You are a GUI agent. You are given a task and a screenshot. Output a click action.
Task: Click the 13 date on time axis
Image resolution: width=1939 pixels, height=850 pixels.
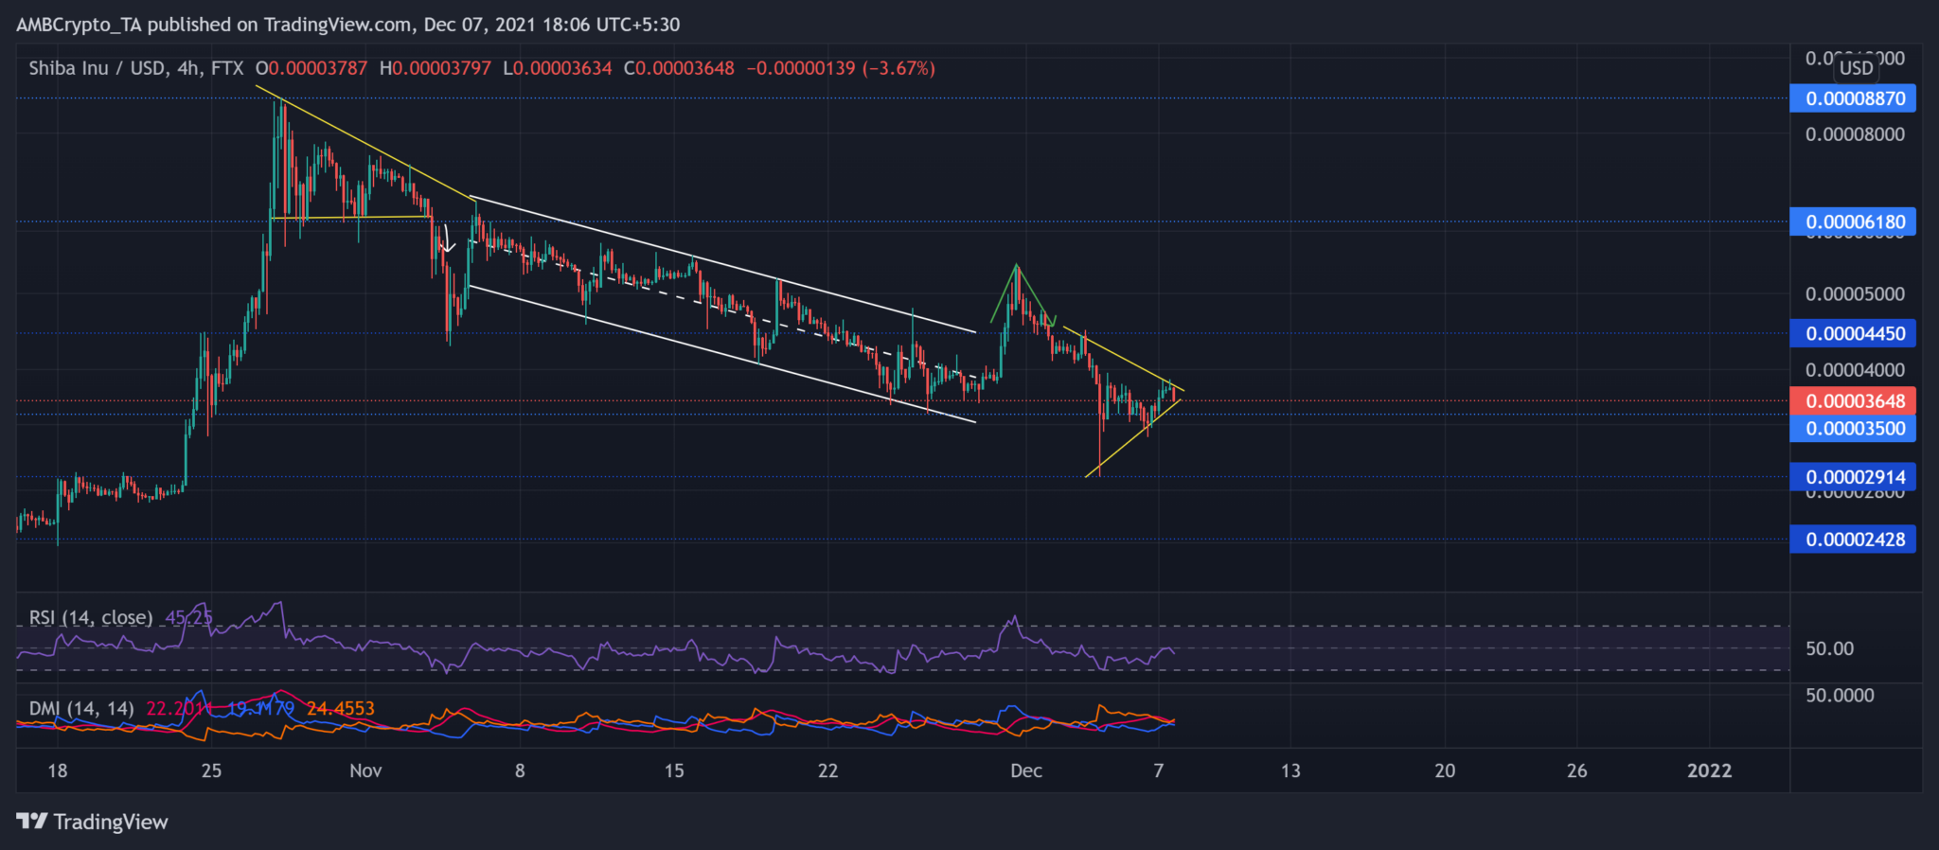click(x=1290, y=770)
